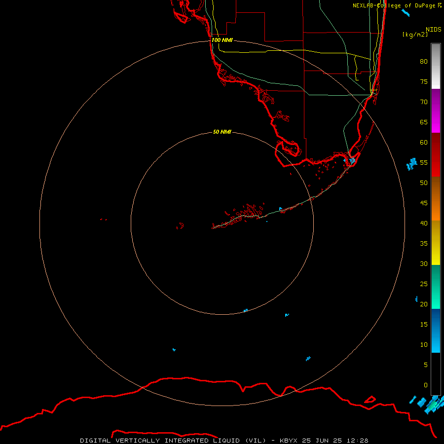444x444 pixels.
Task: Click the "[kg/m2]" units label
Action: [415, 34]
